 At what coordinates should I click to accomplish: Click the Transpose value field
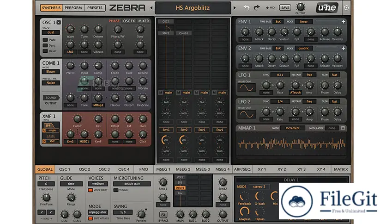[x=46, y=184]
